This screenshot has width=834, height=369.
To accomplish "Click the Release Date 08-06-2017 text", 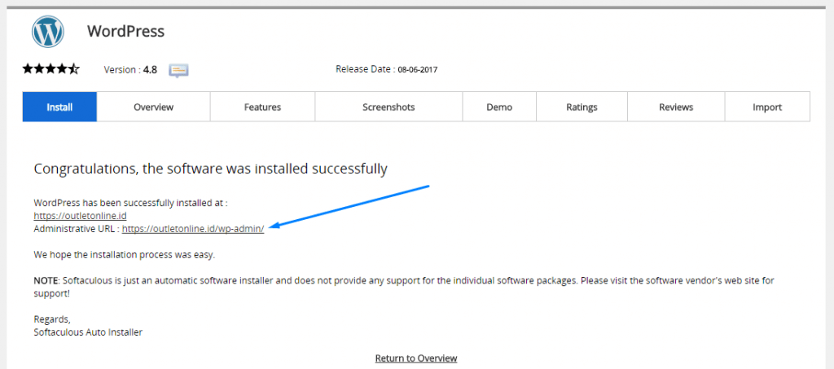I will [387, 69].
